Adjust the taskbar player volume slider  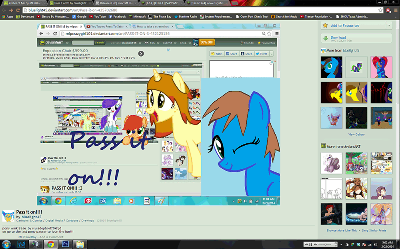[x=326, y=245]
